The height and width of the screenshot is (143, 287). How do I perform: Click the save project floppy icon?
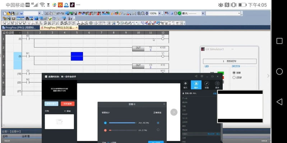point(13,13)
